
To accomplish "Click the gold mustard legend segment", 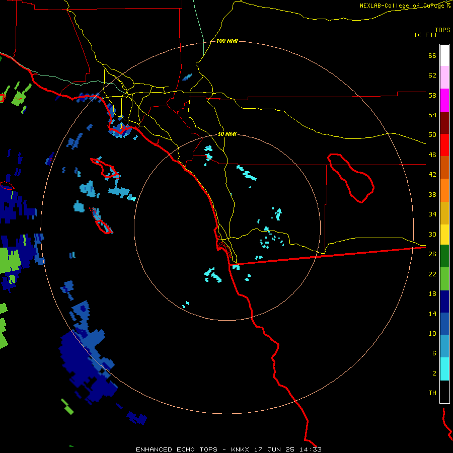I will coord(444,213).
